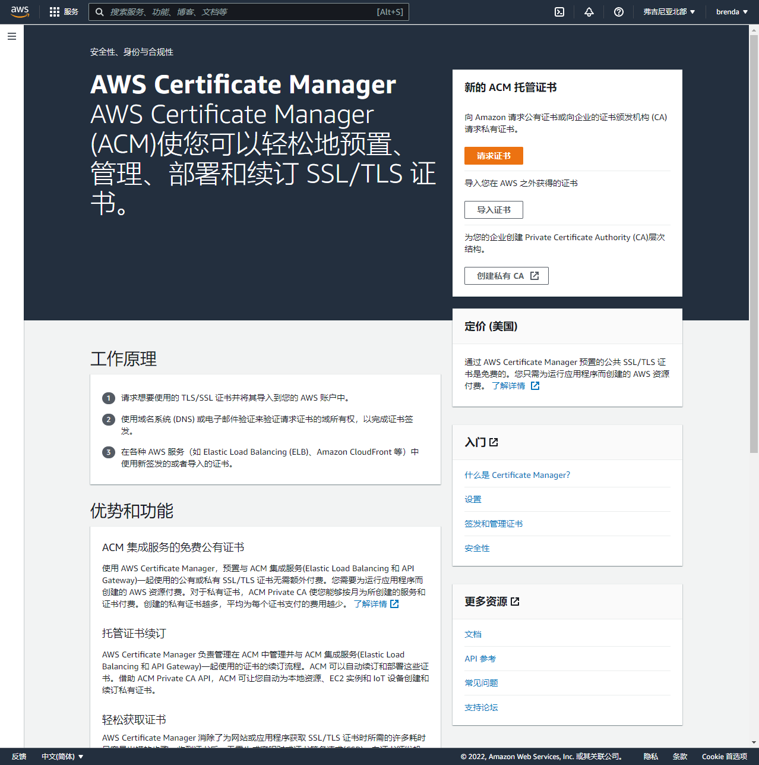Open Cookie 首选项 in footer

coord(725,757)
